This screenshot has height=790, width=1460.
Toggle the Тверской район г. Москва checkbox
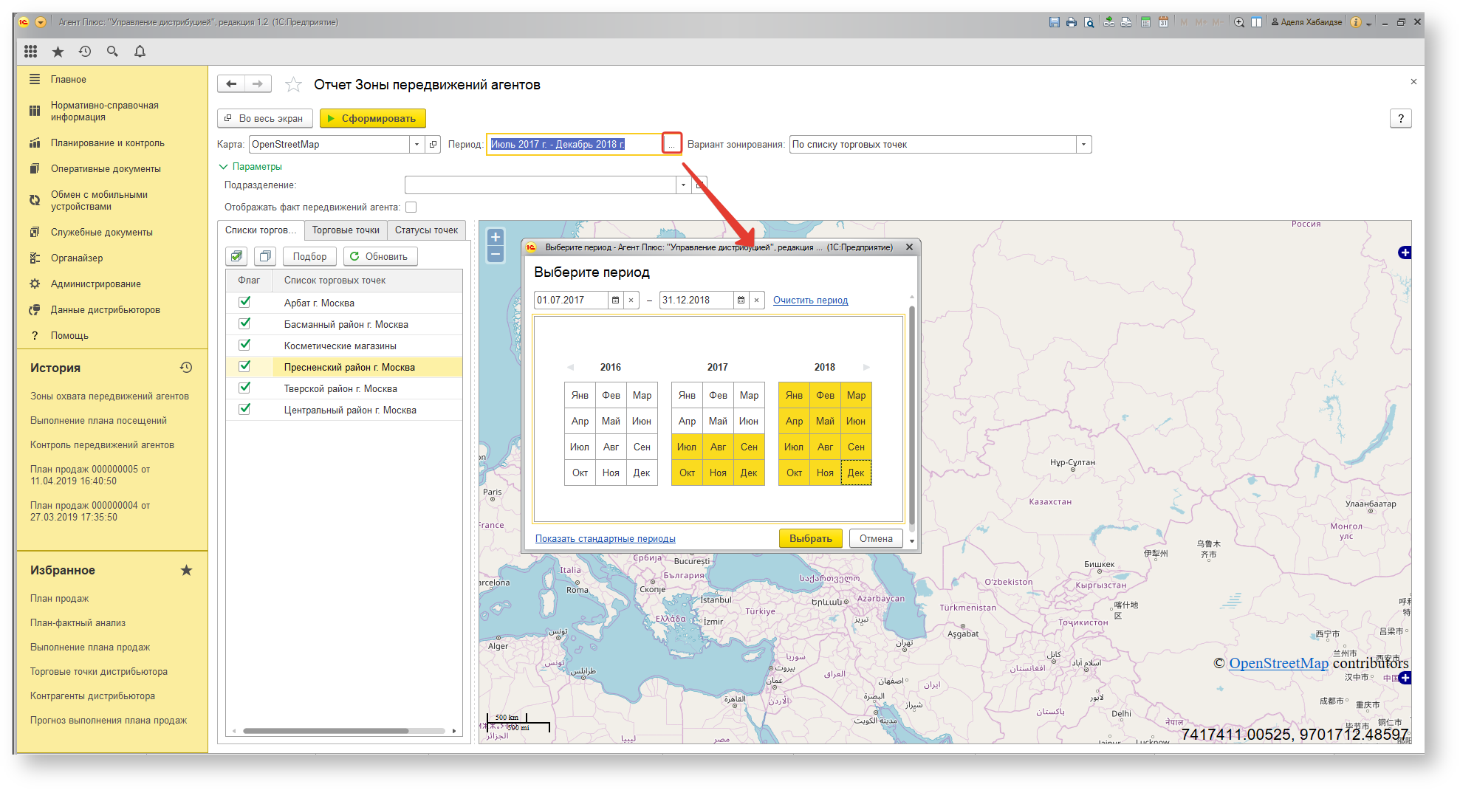coord(244,388)
